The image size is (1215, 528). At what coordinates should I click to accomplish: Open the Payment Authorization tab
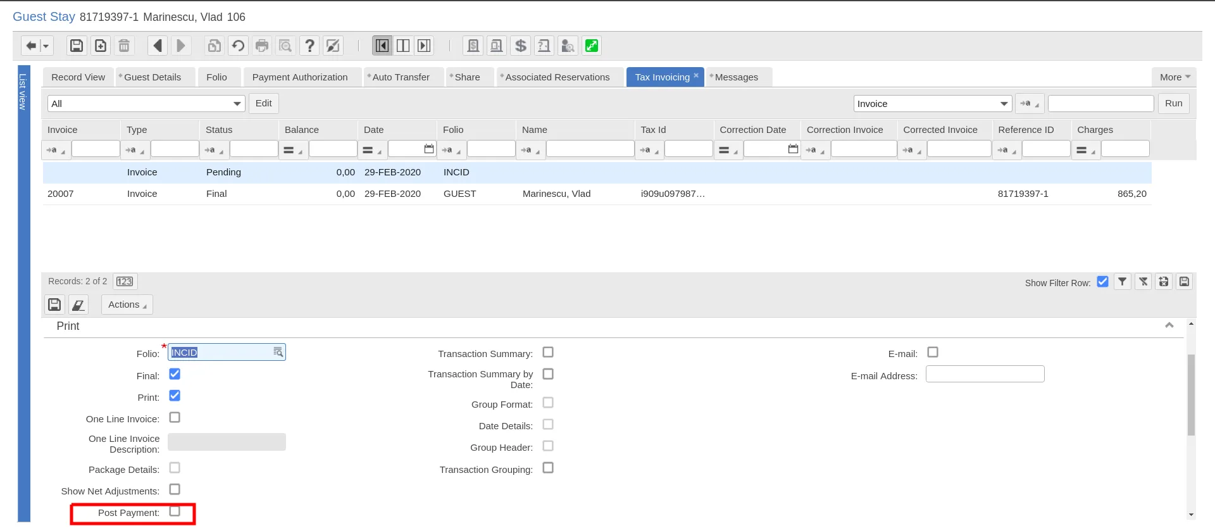[x=300, y=77]
